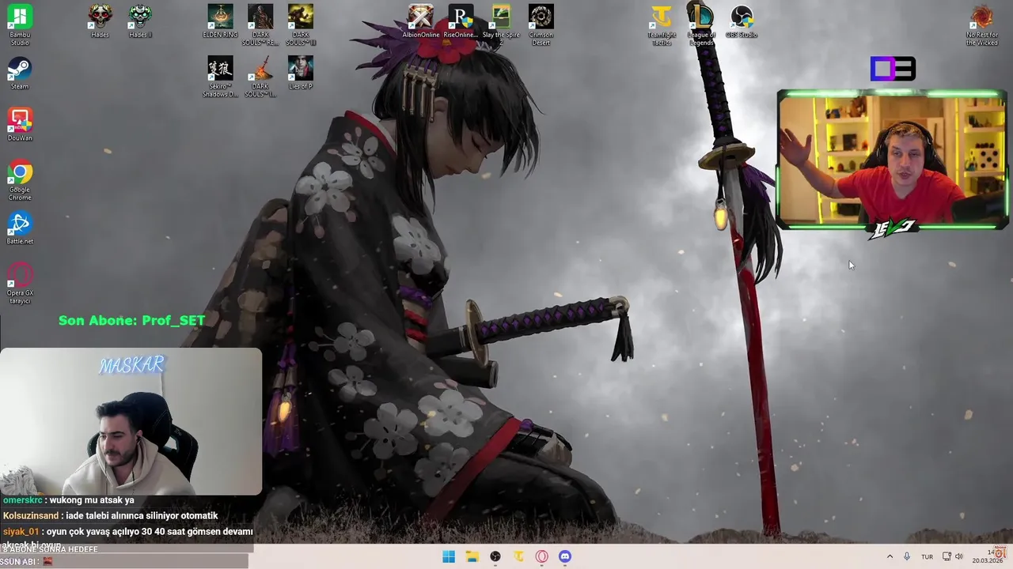This screenshot has width=1013, height=569.
Task: Show hidden system tray icons
Action: pyautogui.click(x=890, y=556)
